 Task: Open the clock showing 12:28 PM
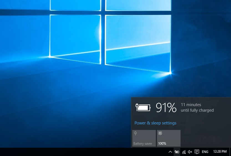point(220,152)
